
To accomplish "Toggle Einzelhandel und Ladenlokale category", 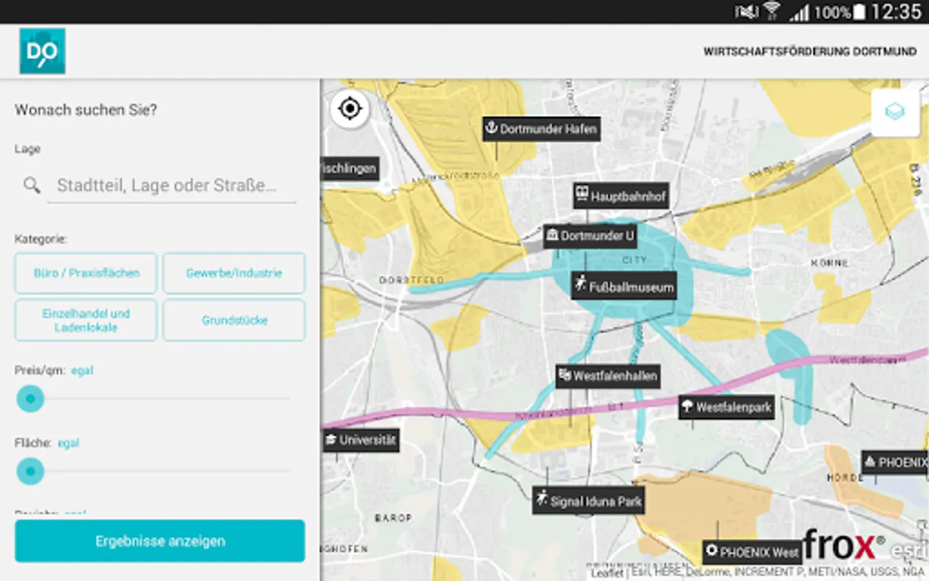I will (86, 320).
